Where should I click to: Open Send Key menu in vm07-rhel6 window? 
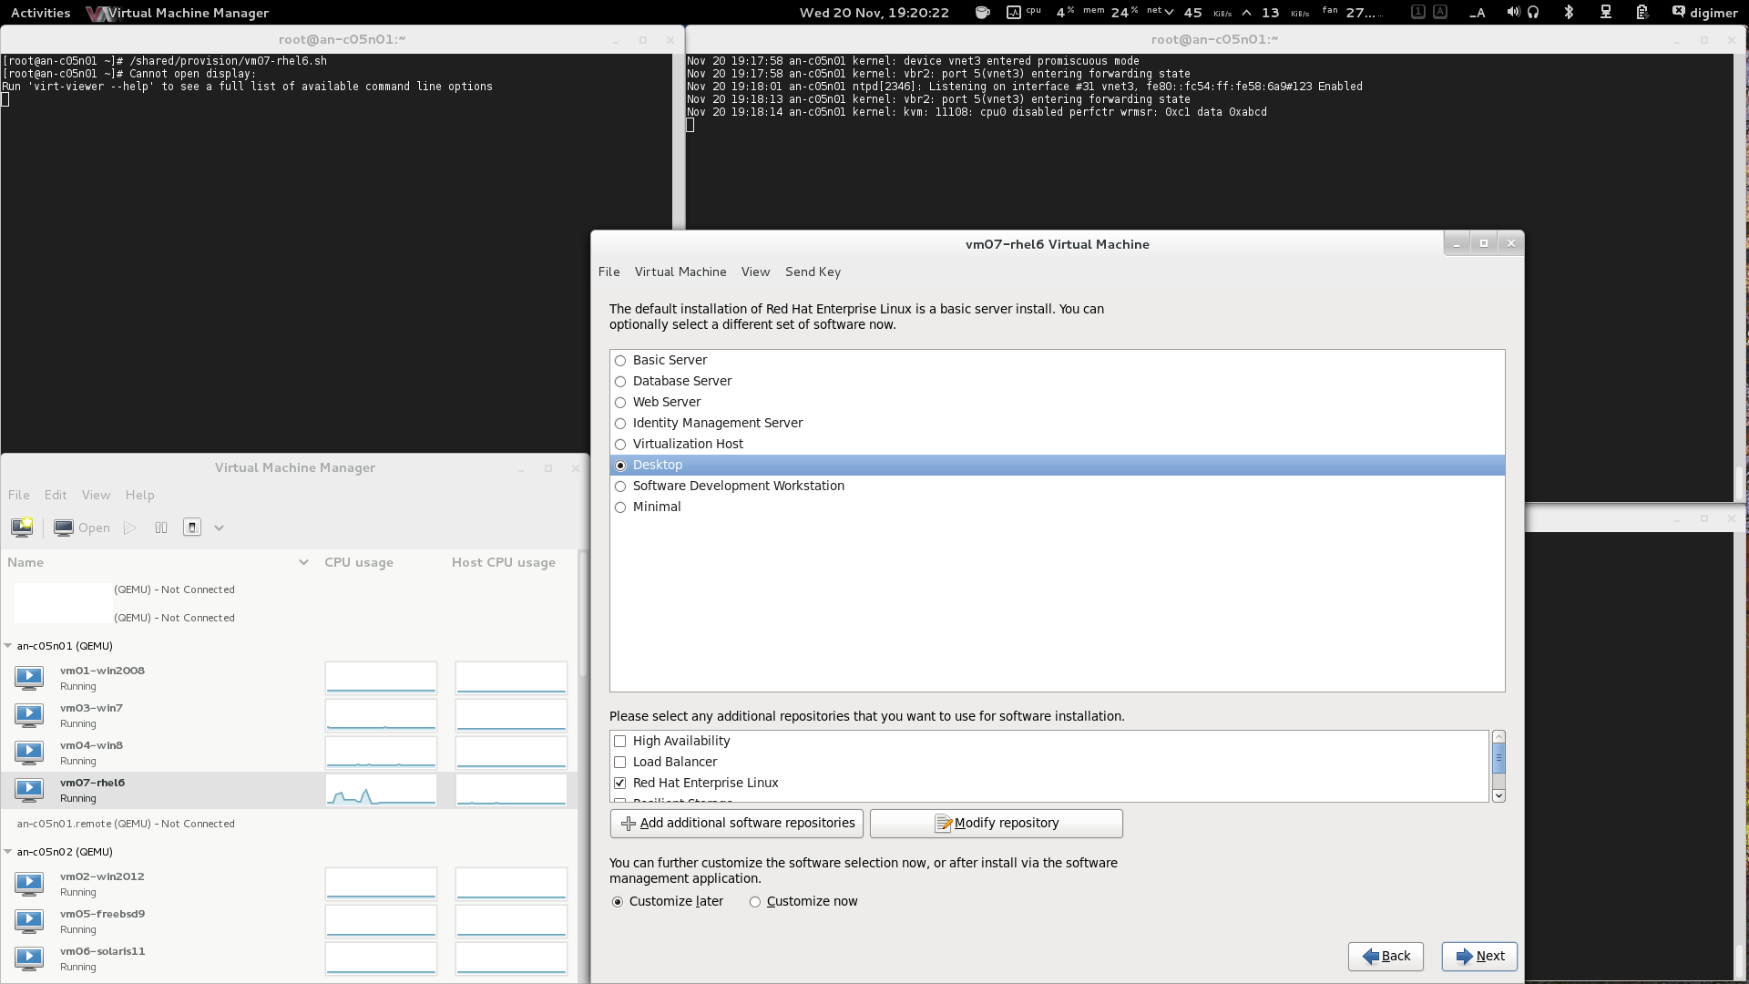pos(813,272)
